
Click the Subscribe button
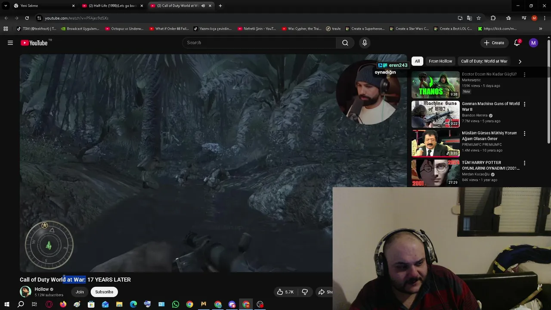coord(104,292)
